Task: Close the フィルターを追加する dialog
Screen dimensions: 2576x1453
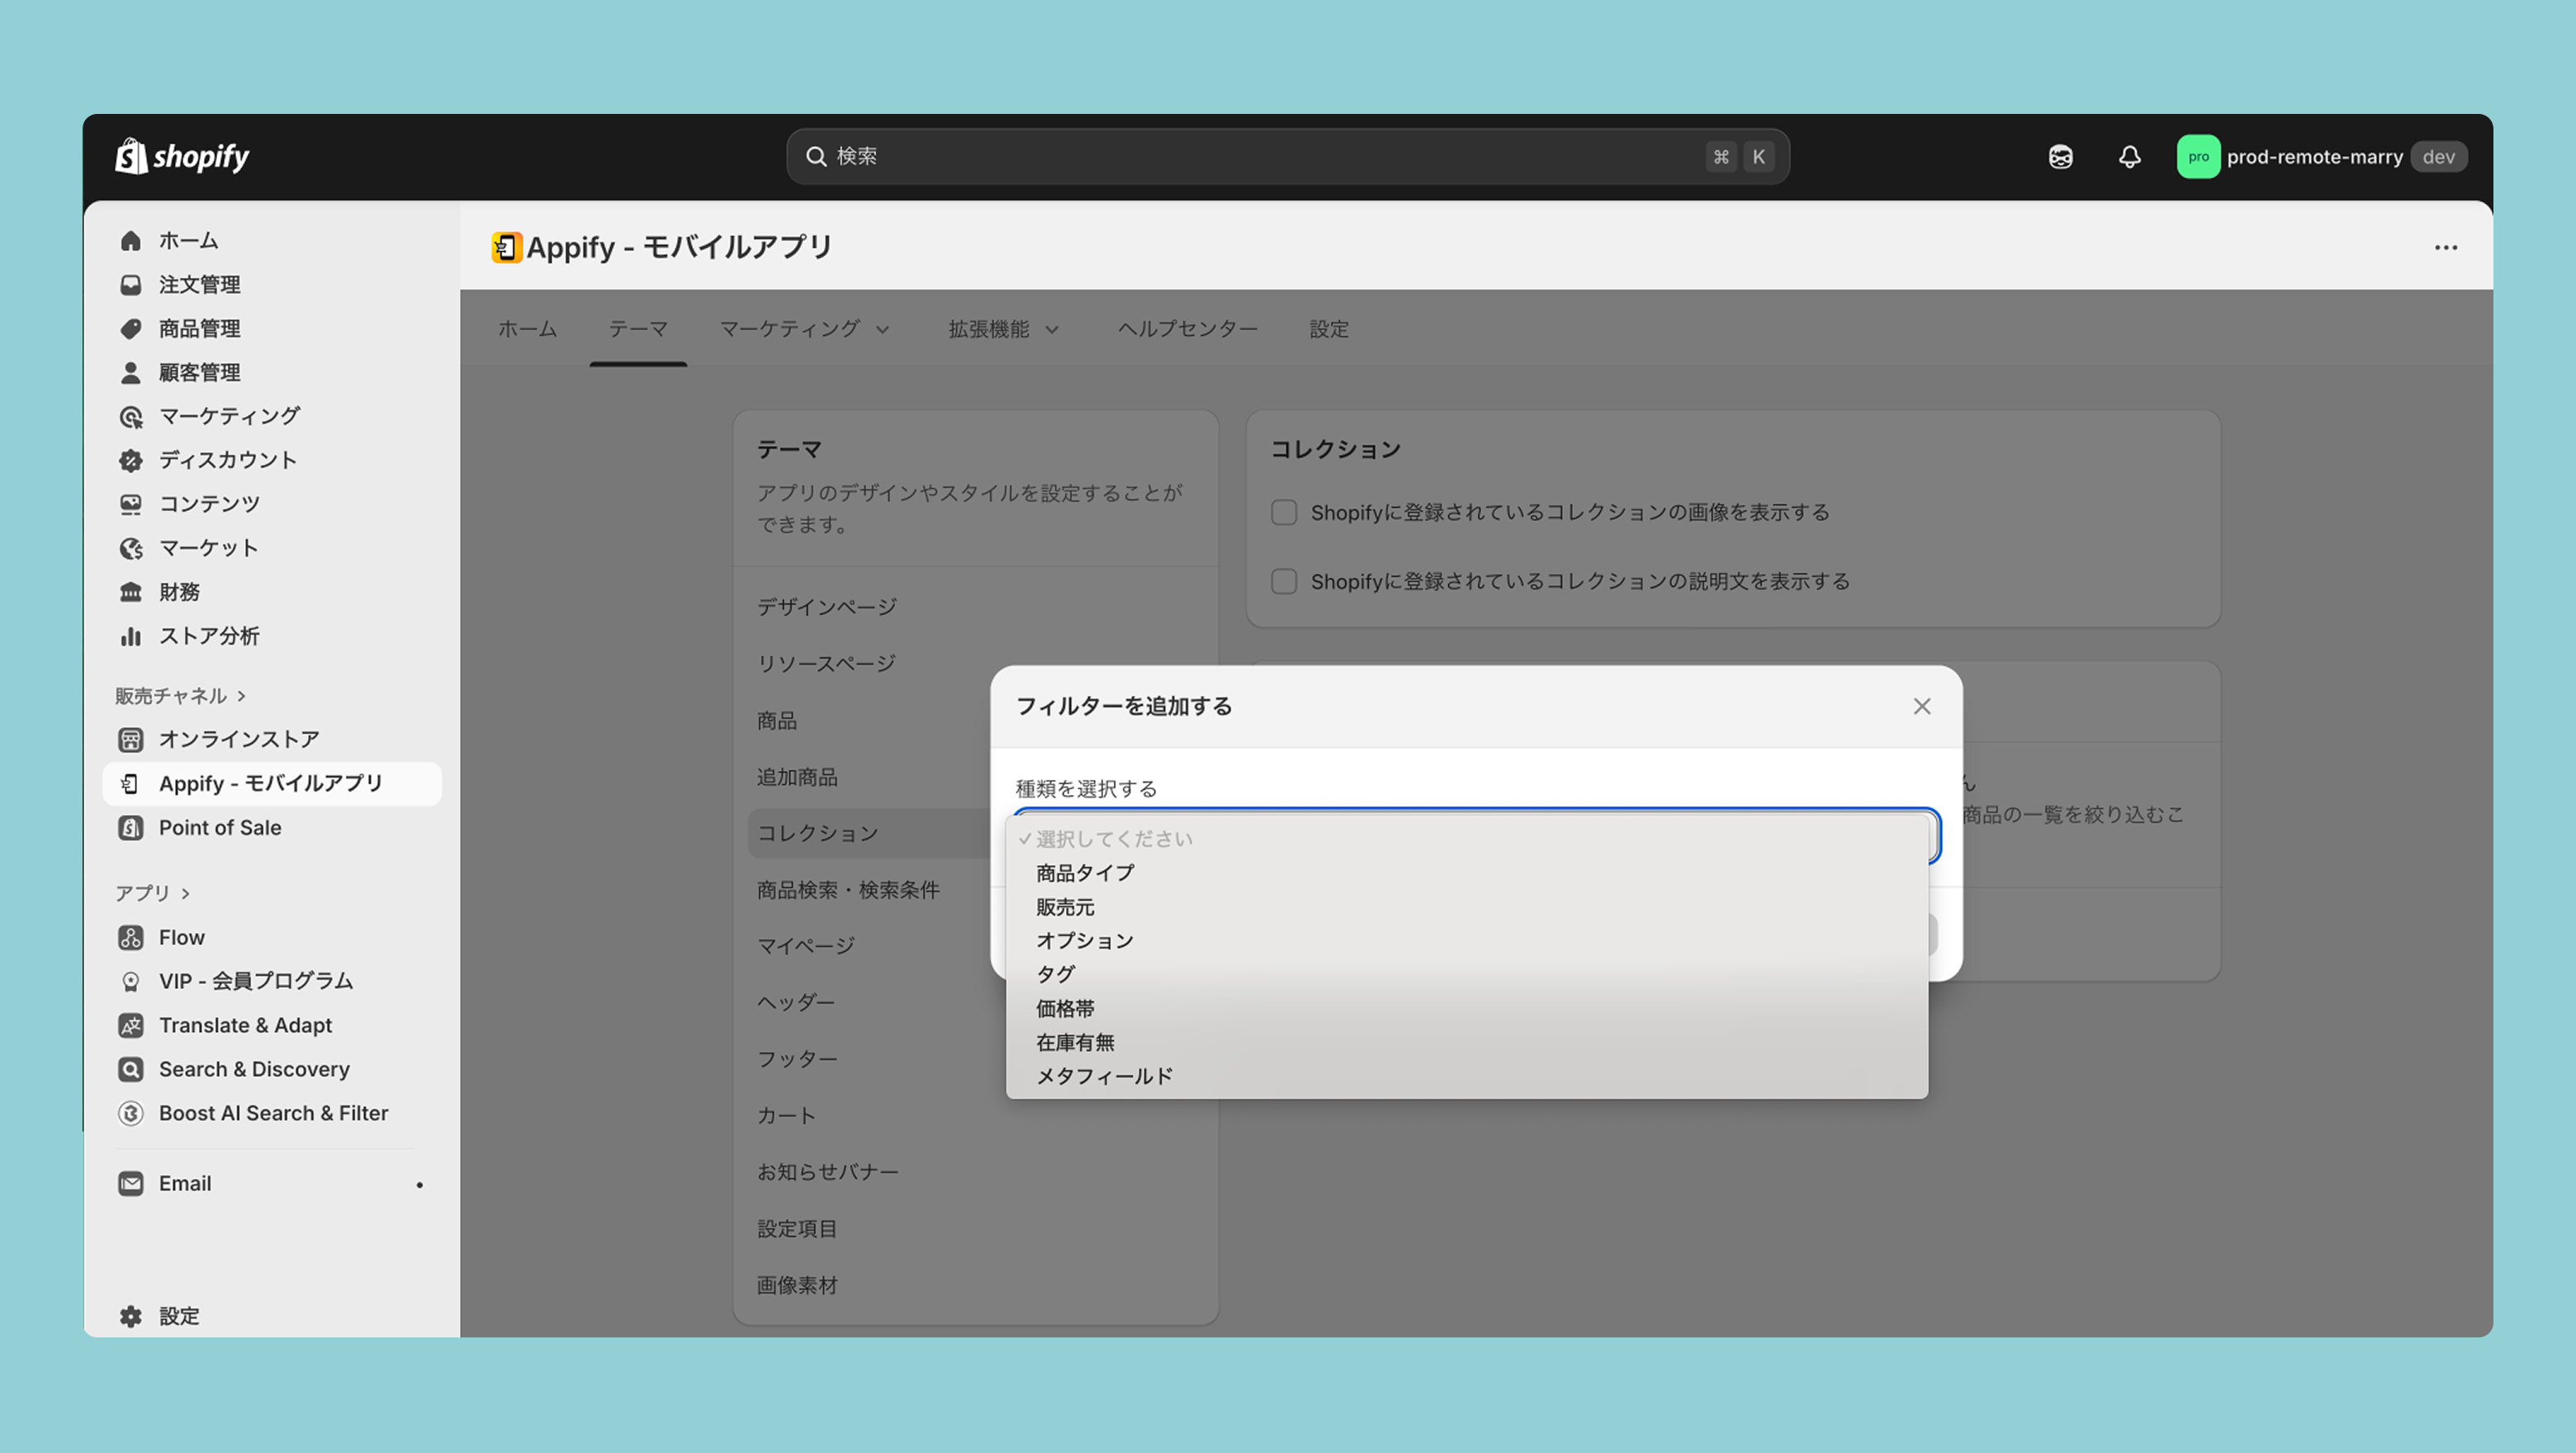Action: pos(1921,706)
